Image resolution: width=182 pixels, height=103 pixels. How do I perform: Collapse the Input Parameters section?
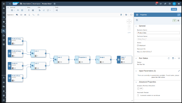pos(136,71)
